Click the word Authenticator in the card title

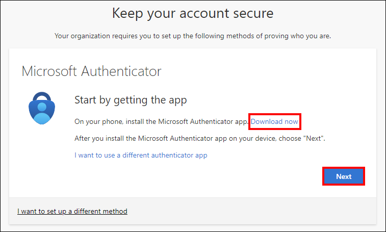tap(121, 71)
